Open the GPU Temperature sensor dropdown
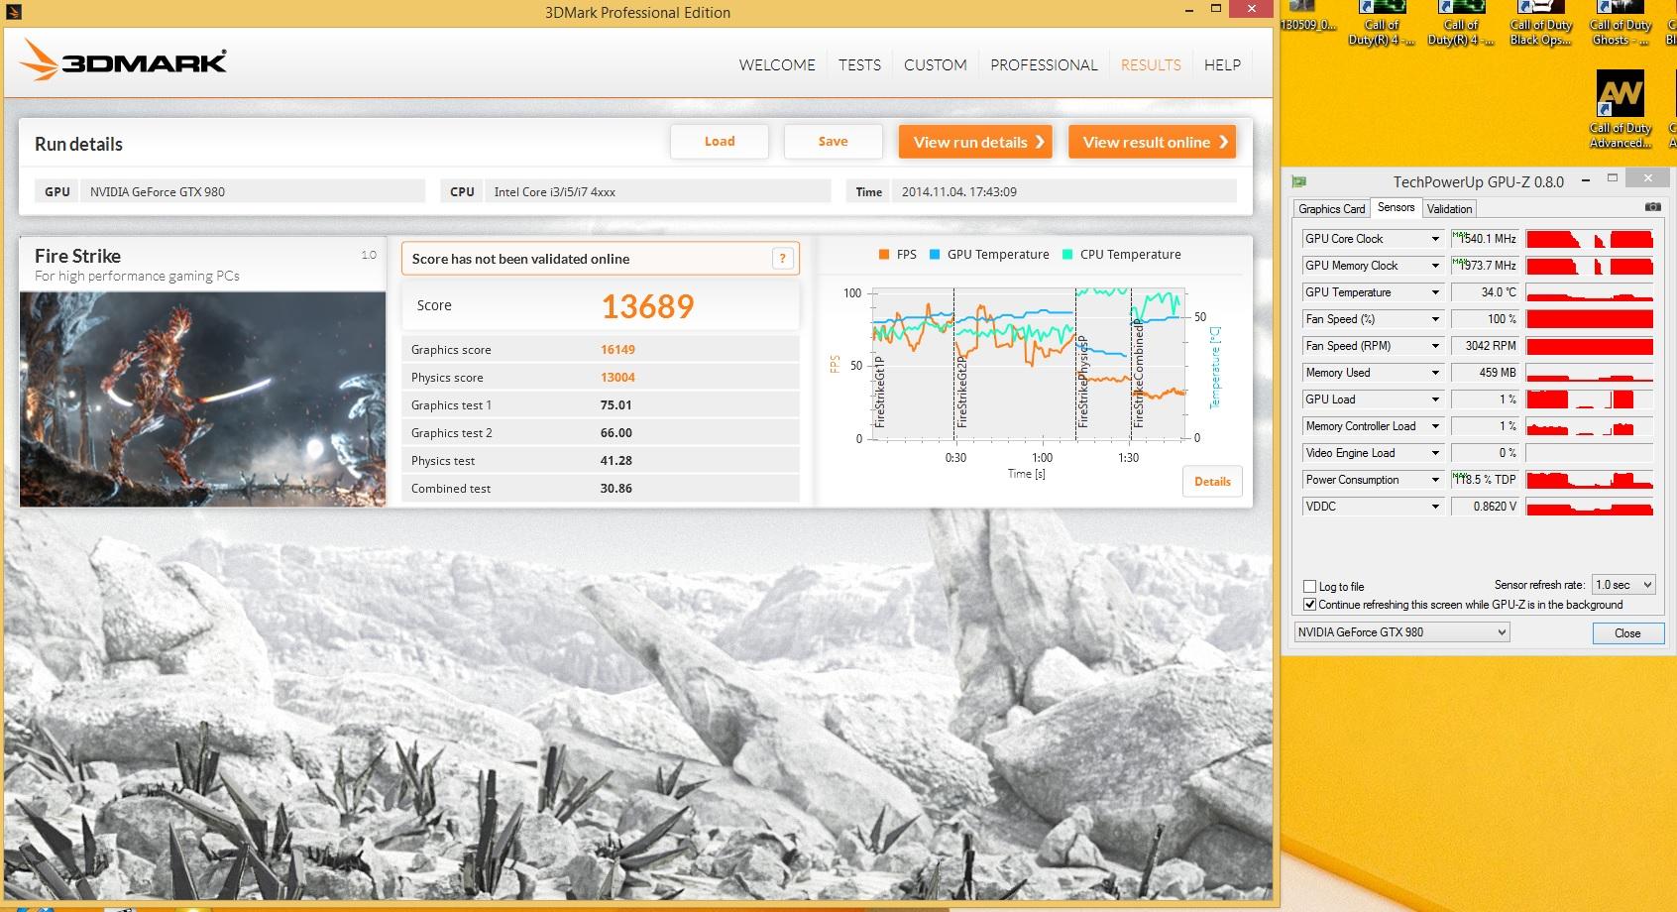This screenshot has width=1677, height=912. click(x=1434, y=292)
